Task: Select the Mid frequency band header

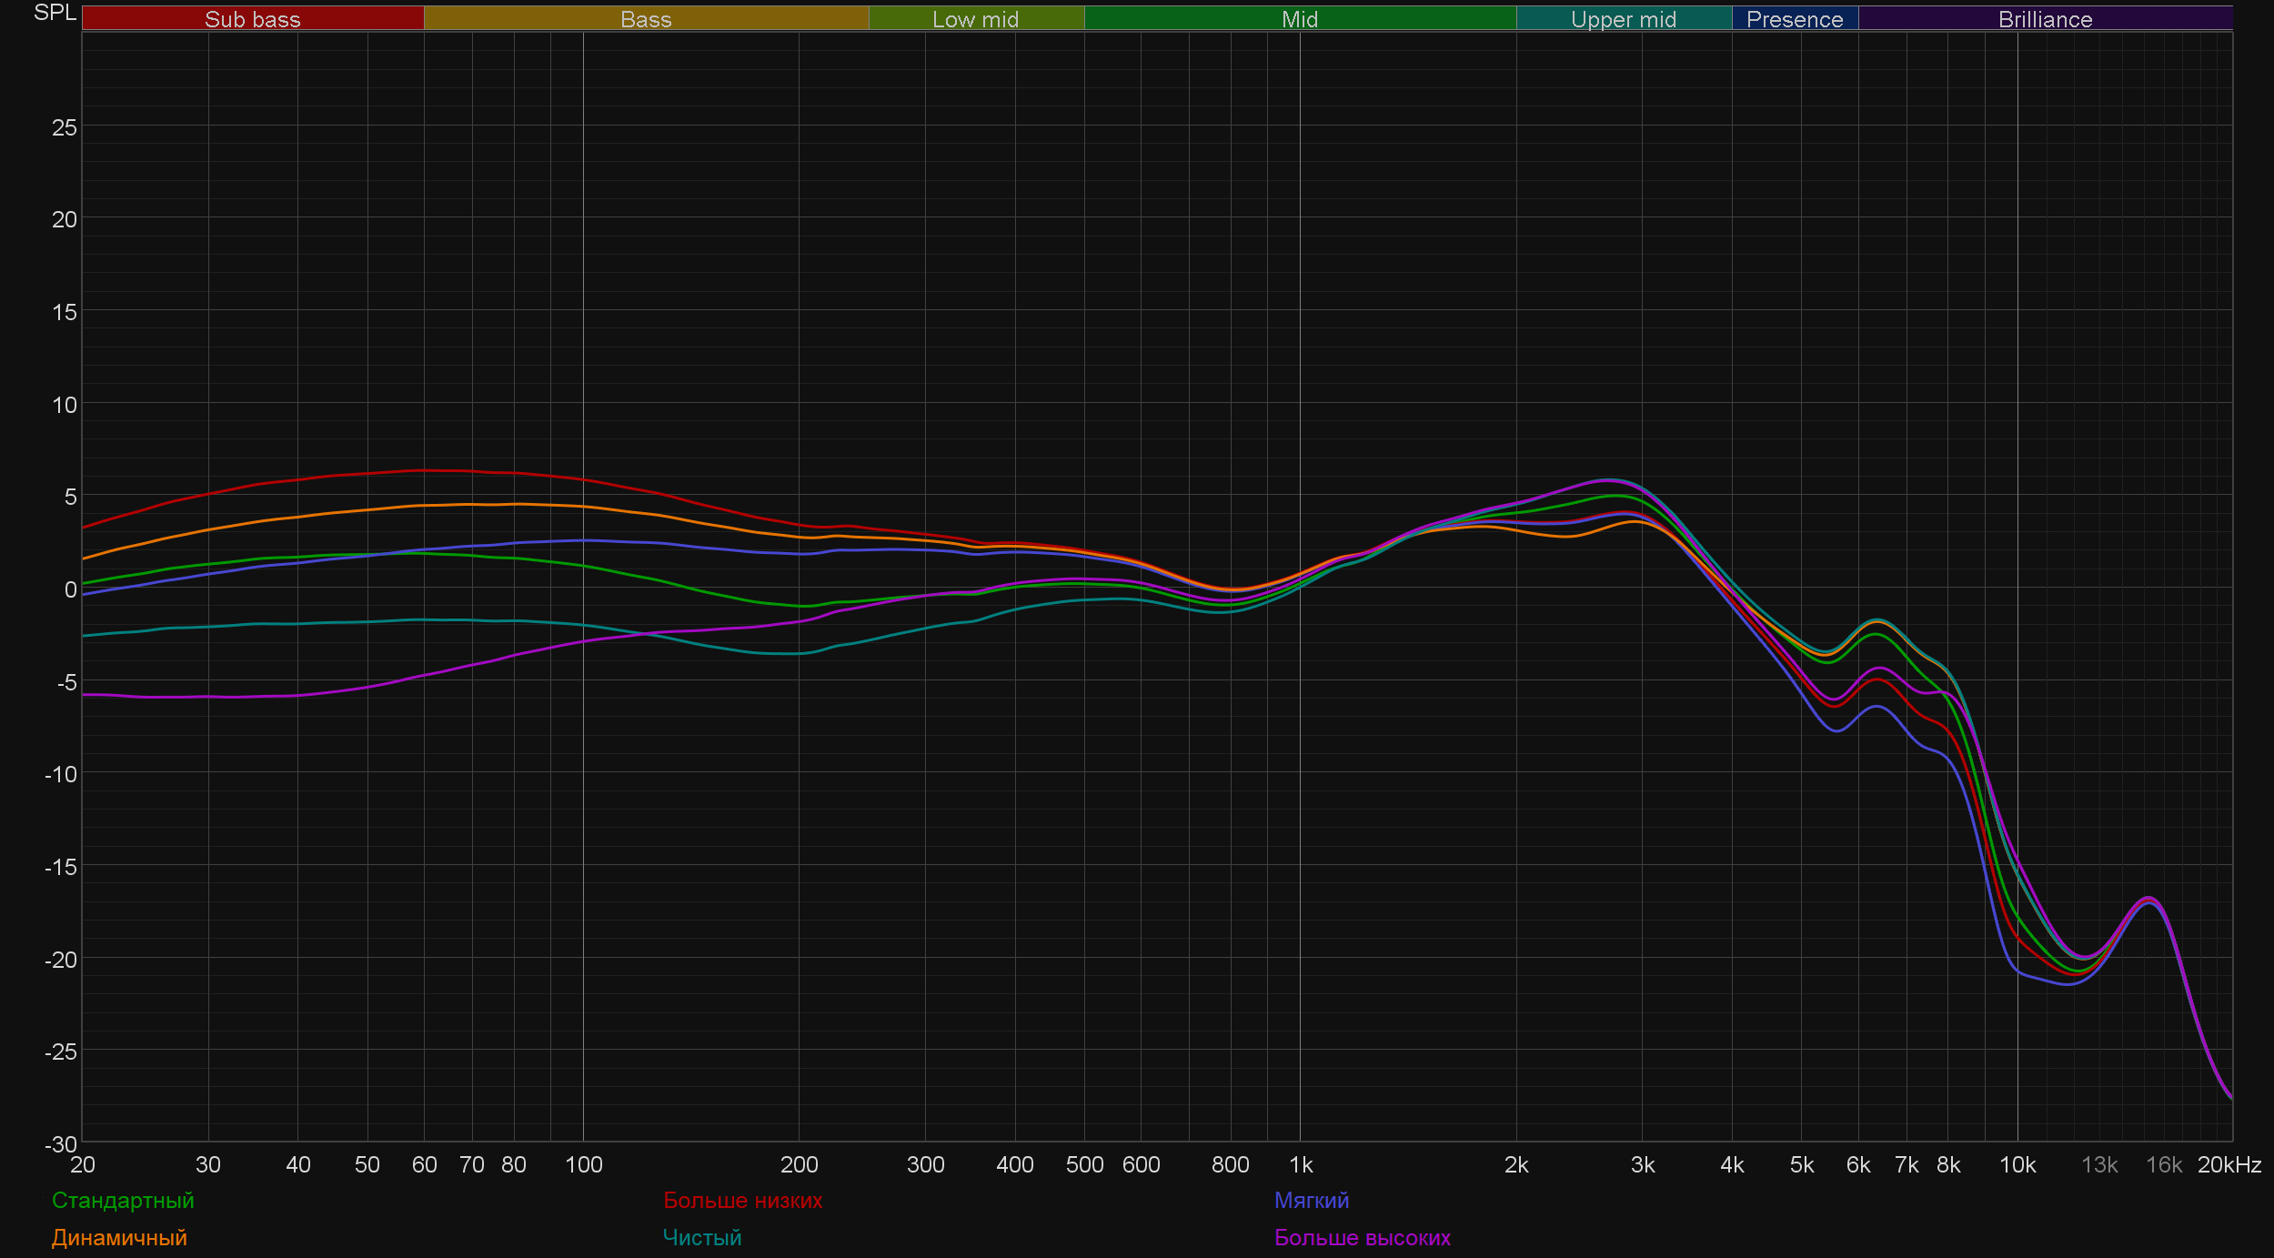Action: (x=1299, y=19)
